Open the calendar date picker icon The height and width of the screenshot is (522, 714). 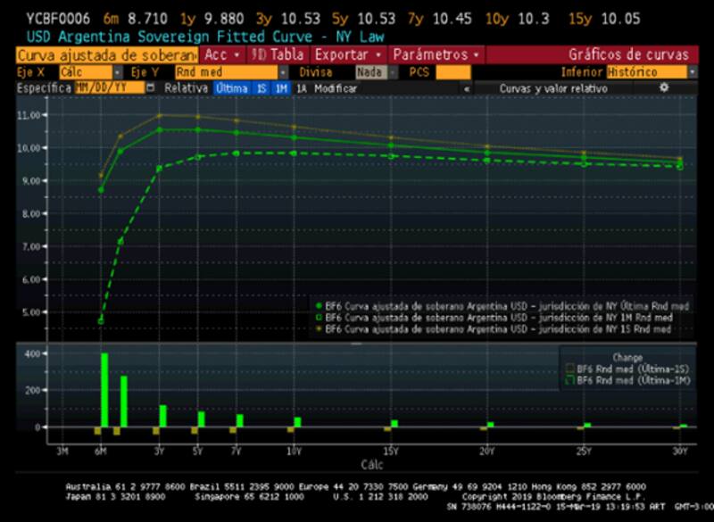(x=150, y=88)
